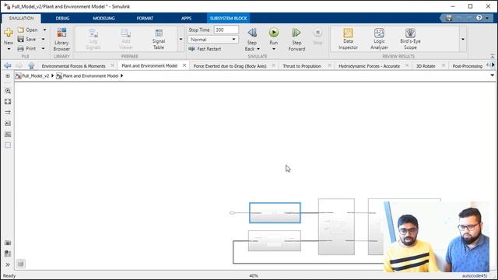Expand the palette with double chevron
The height and width of the screenshot is (280, 498).
click(8, 264)
